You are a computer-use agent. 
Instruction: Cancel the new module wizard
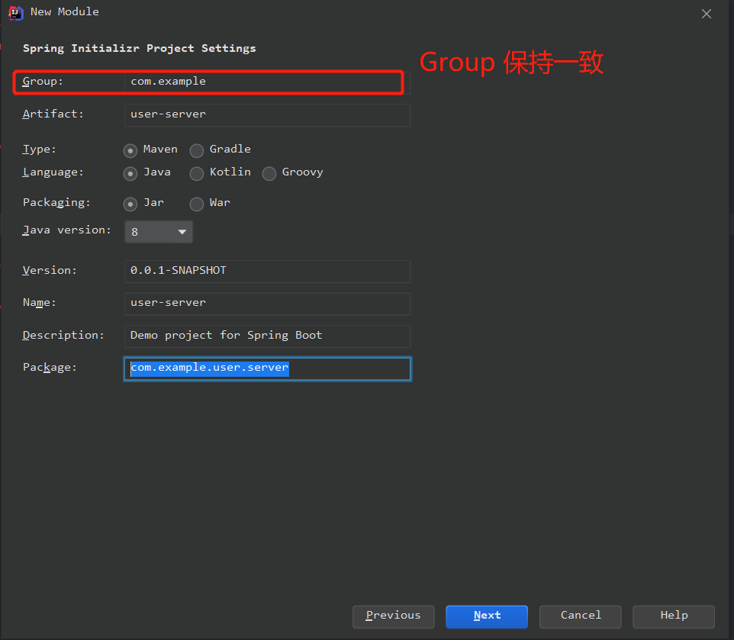pos(581,616)
